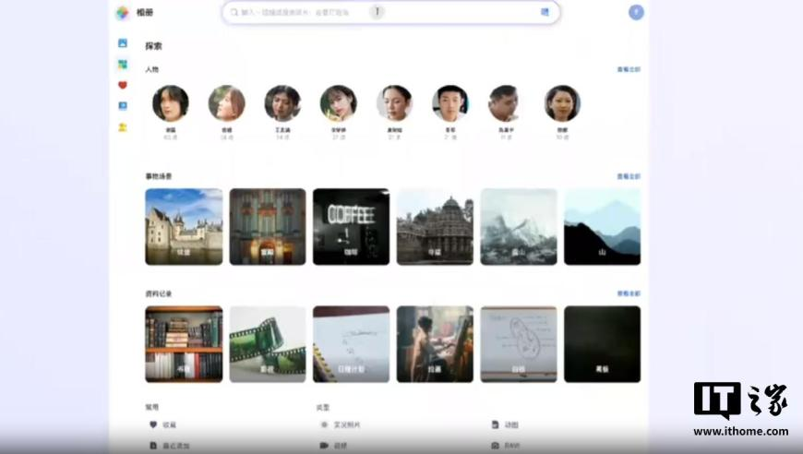
Task: Open the fourth person avatar with green background
Action: tap(339, 103)
